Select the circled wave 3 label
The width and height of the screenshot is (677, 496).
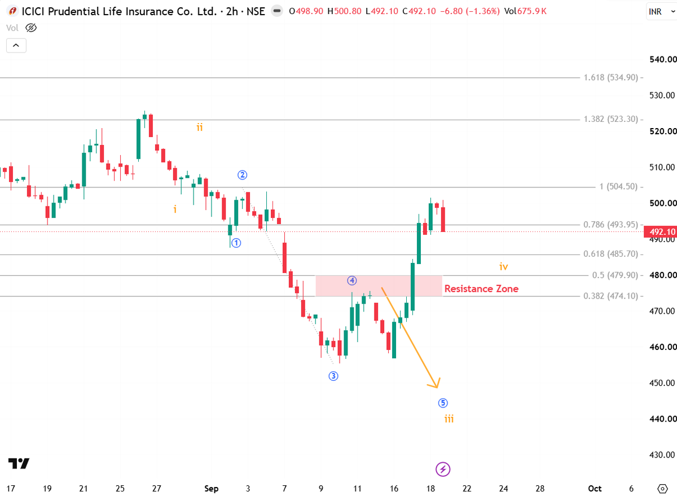(x=333, y=376)
